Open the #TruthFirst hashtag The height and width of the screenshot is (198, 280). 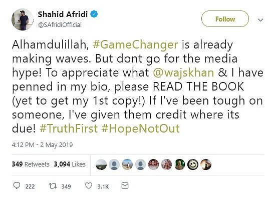pyautogui.click(x=69, y=128)
